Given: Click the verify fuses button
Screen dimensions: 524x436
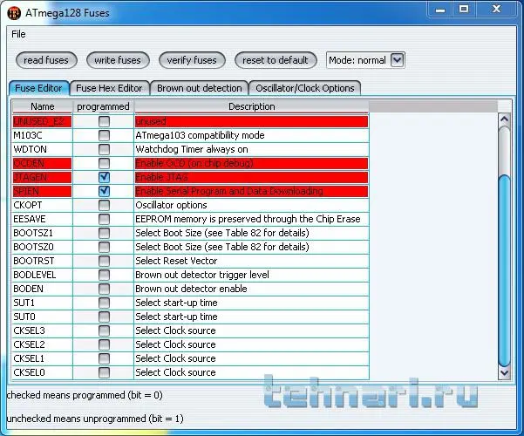Looking at the screenshot, I should tap(192, 60).
